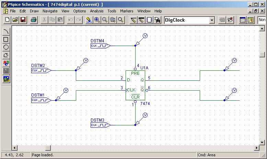Select the Draw Bus thick pencil tool
The image size is (267, 159).
pos(141,20)
